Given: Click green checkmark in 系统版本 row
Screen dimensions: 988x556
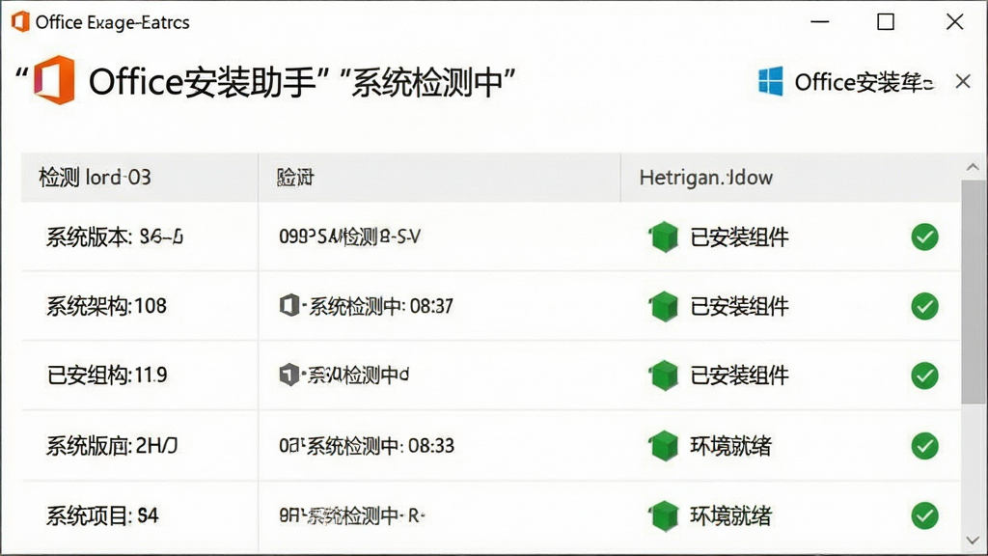Looking at the screenshot, I should [x=924, y=237].
